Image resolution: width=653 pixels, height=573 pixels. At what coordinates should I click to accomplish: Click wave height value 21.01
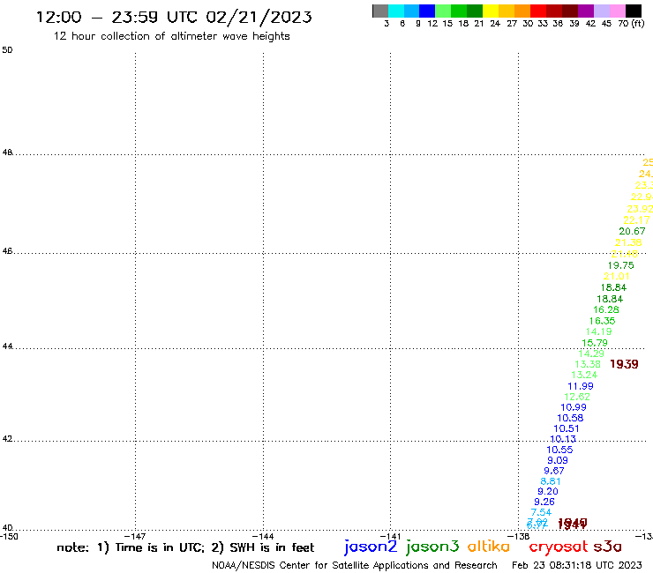click(x=616, y=276)
